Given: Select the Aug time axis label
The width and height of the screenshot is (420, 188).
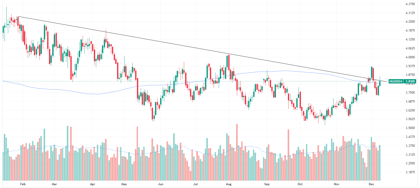Looking at the screenshot, I should pos(229,184).
